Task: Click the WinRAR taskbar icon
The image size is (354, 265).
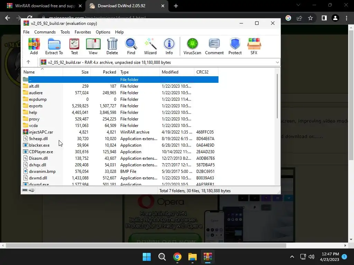Action: 208,257
